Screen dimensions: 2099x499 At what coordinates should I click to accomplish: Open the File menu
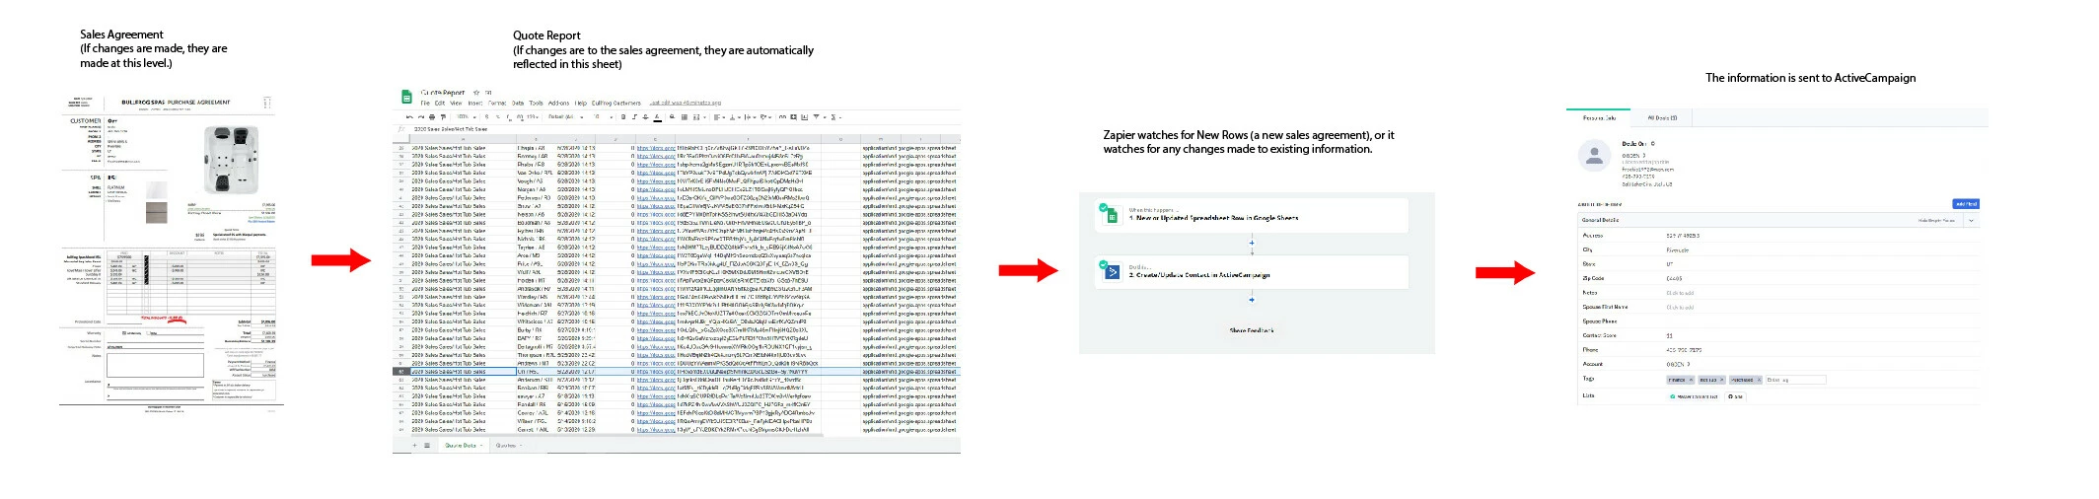[425, 103]
